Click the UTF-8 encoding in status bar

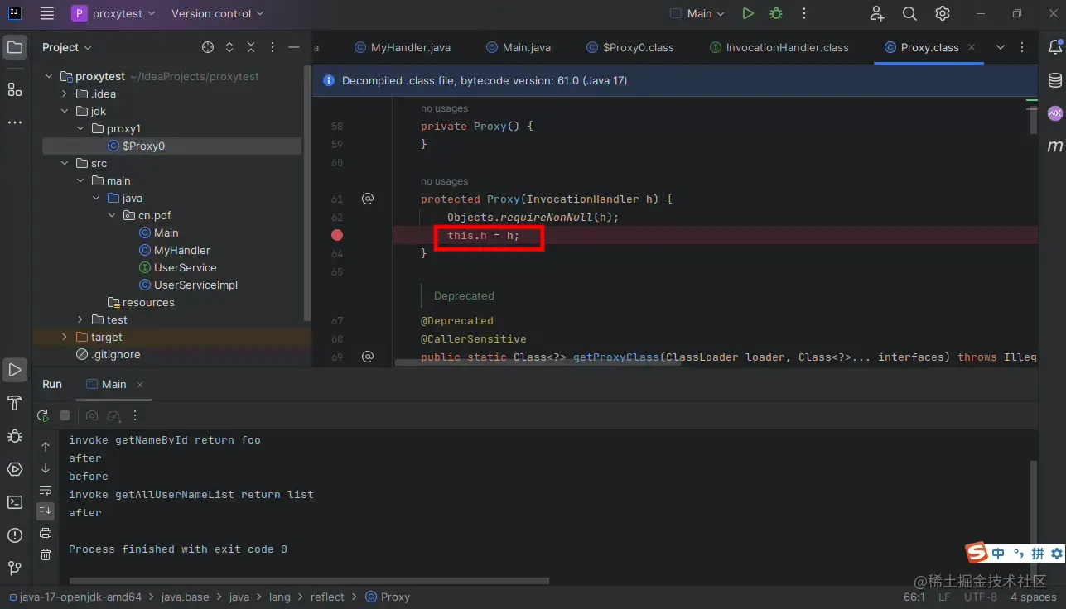pyautogui.click(x=981, y=597)
